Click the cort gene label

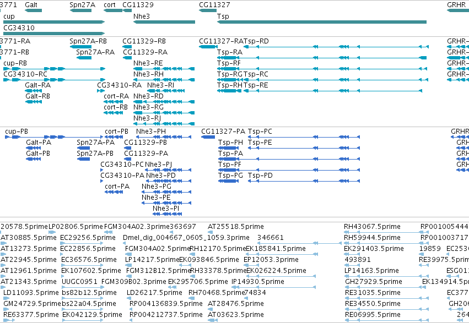click(110, 5)
